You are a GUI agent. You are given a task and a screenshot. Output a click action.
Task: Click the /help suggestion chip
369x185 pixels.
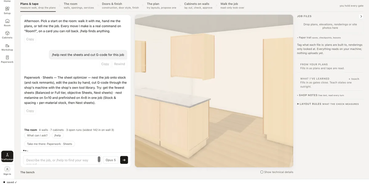58,135
